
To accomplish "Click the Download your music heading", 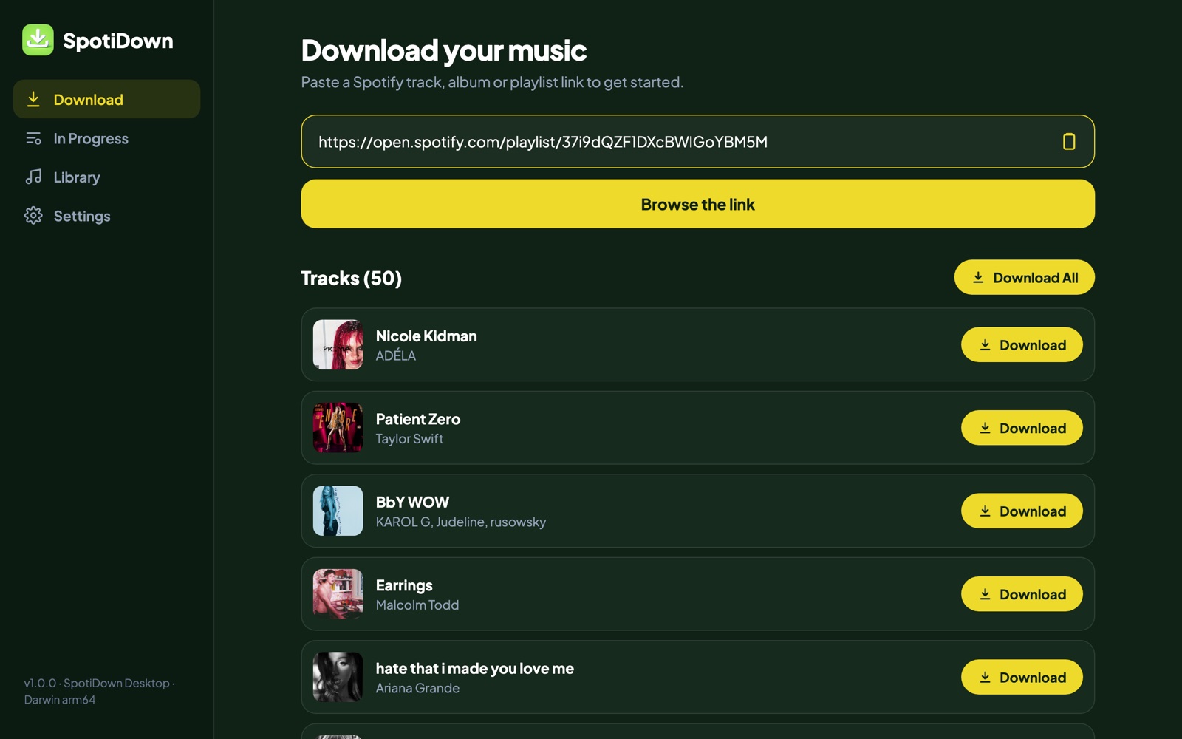I will 444,50.
